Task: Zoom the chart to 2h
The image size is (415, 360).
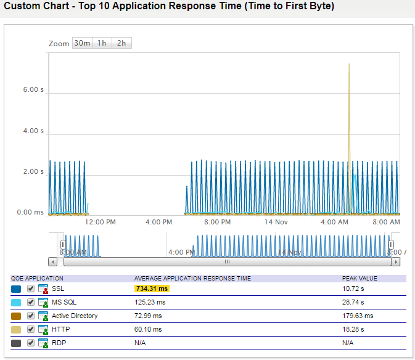Action: click(121, 43)
